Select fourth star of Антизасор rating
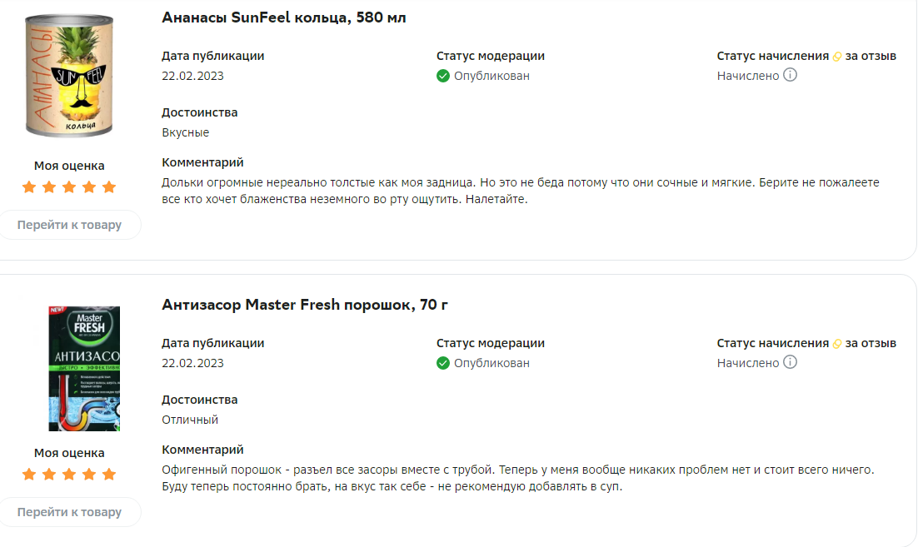The image size is (918, 547). coord(89,475)
